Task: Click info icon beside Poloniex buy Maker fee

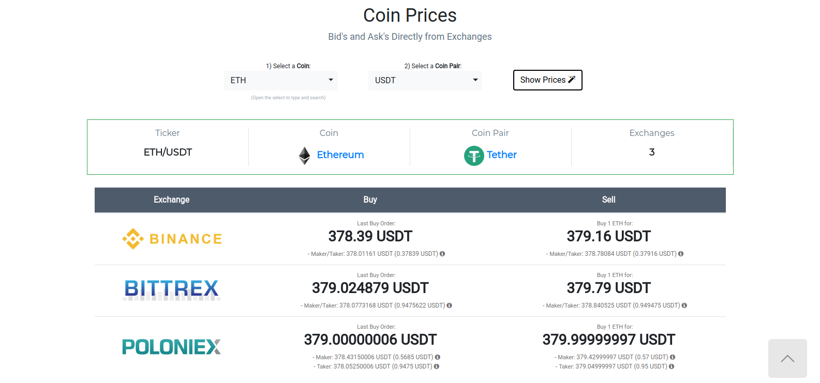Action: pos(438,357)
